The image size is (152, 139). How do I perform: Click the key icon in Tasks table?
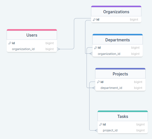coord(101,124)
